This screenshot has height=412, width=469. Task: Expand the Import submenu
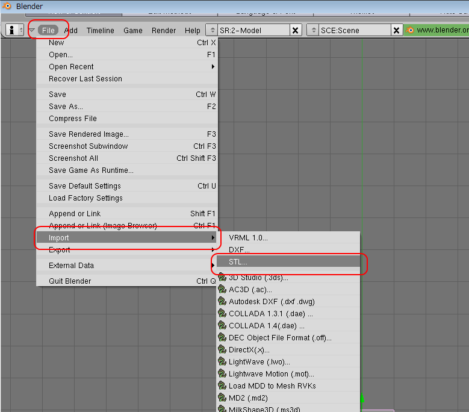coord(127,237)
